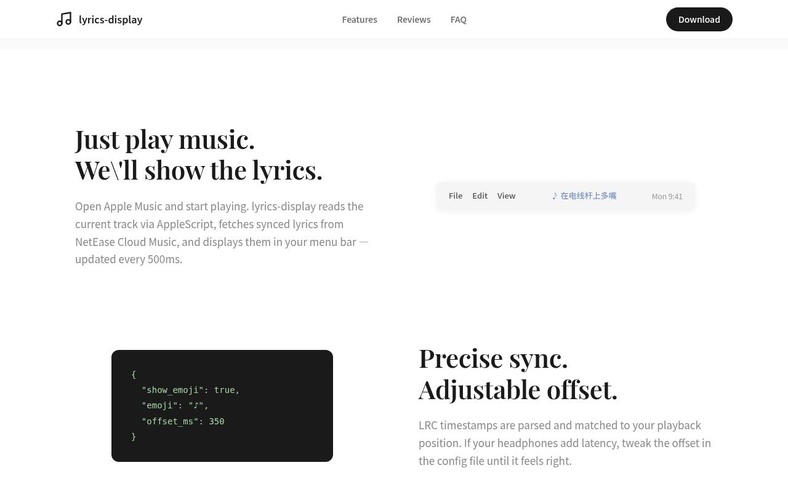
Task: Click the "Just play music." heading
Action: 165,140
